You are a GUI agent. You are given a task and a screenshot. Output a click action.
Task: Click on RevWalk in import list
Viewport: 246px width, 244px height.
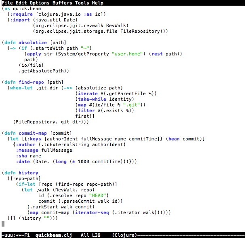pos(116,25)
